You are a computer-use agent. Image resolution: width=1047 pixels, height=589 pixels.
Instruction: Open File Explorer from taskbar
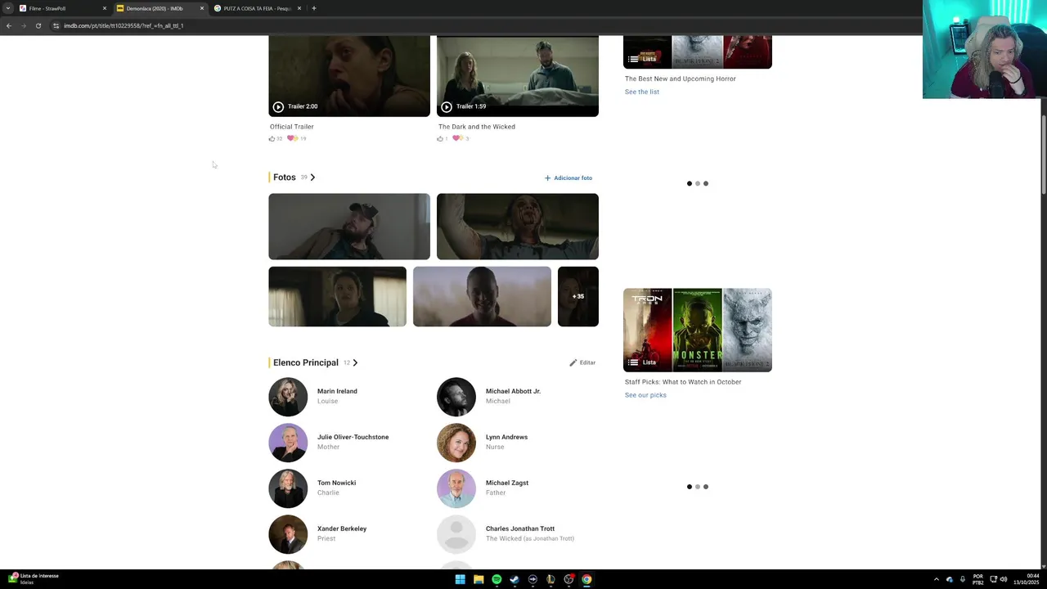click(479, 579)
